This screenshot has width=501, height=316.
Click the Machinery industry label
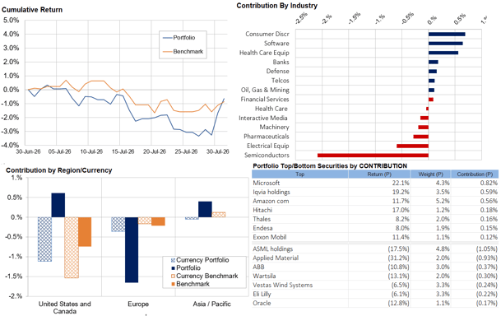pos(274,128)
